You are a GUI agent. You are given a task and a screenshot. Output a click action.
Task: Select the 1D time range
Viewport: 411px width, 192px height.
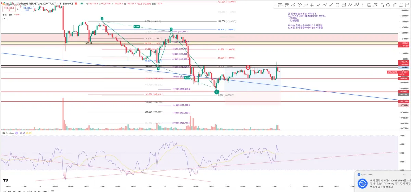point(5,191)
